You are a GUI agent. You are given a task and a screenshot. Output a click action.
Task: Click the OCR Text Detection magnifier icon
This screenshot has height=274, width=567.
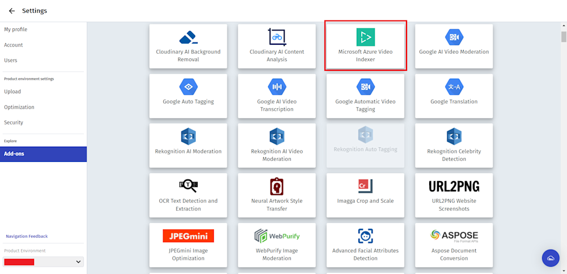pos(188,186)
